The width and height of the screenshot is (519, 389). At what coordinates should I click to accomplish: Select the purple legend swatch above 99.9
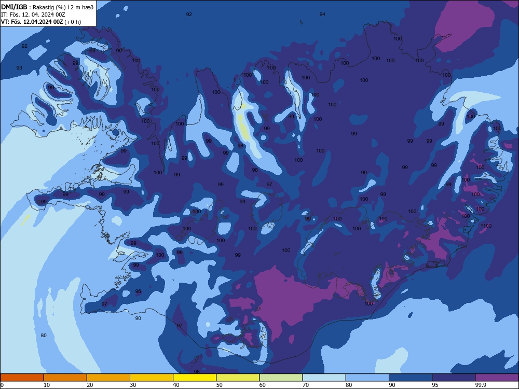click(x=497, y=378)
